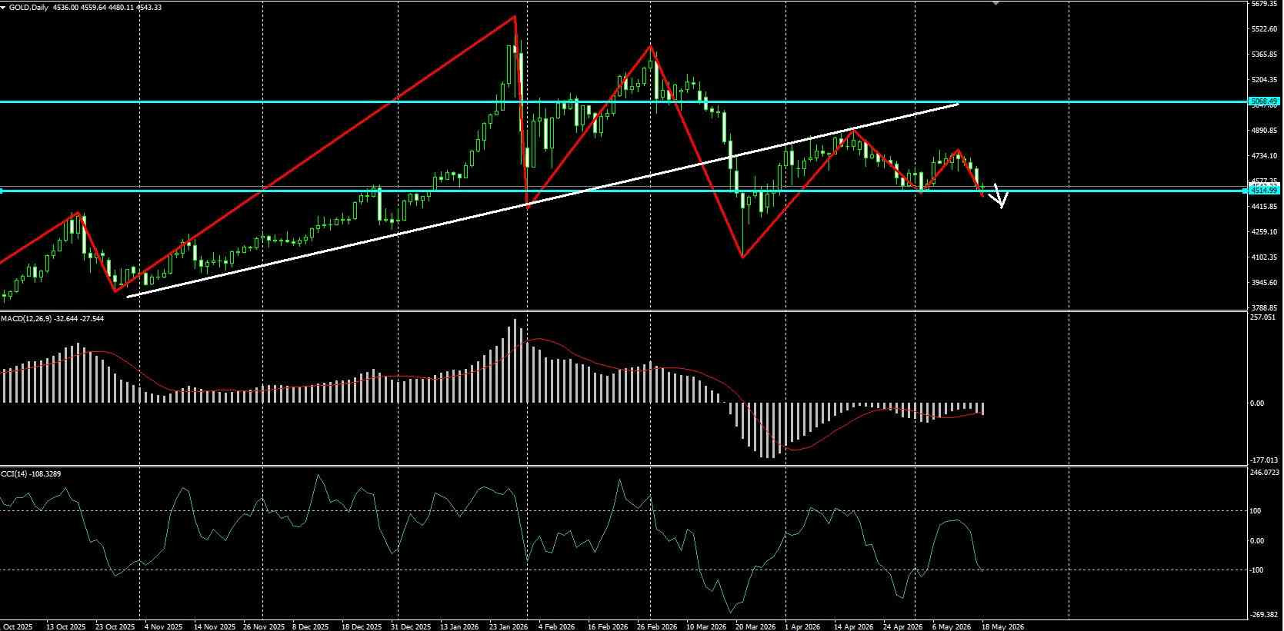Click the 18 May 2026 date label
This screenshot has height=631, width=1284.
(1004, 626)
